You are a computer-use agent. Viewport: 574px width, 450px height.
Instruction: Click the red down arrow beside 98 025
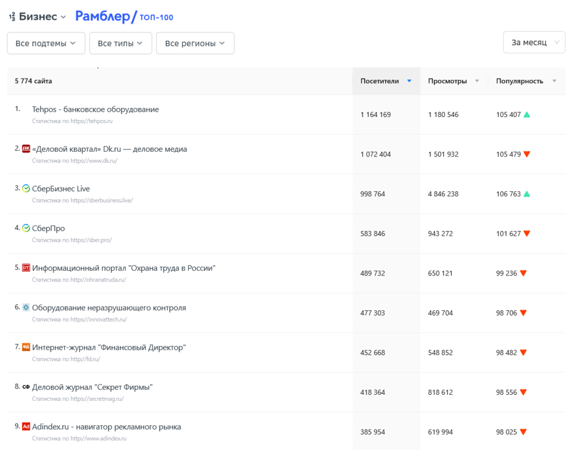pyautogui.click(x=524, y=432)
